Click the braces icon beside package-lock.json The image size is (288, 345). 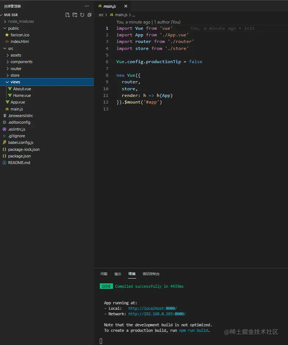pos(4,149)
